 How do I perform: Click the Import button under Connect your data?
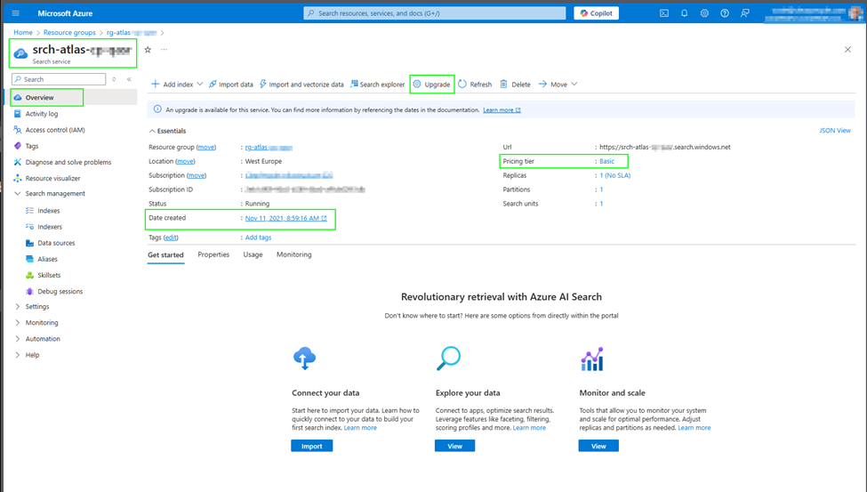click(312, 446)
